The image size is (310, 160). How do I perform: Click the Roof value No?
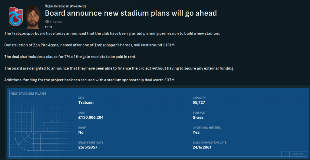[x=81, y=132]
